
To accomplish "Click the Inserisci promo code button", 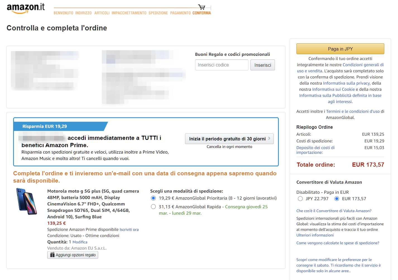I will (x=262, y=65).
